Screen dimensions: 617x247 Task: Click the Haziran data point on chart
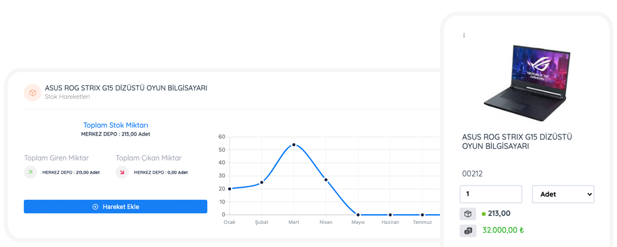[390, 215]
